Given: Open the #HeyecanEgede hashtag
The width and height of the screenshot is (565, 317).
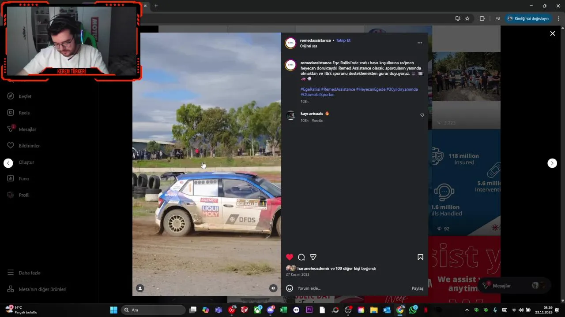Looking at the screenshot, I should pos(371,89).
